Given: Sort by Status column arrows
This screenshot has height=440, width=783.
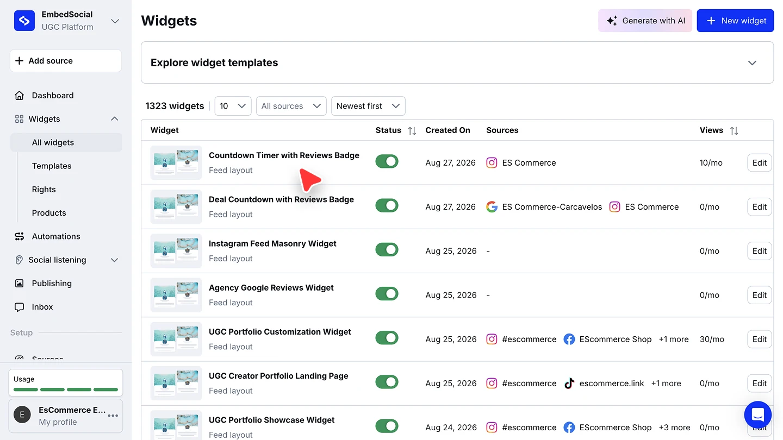Looking at the screenshot, I should point(412,130).
